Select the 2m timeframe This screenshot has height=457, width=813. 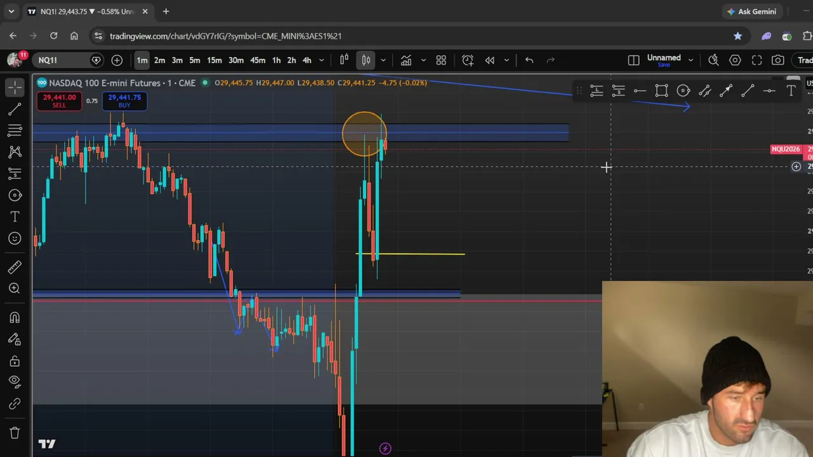(x=159, y=60)
